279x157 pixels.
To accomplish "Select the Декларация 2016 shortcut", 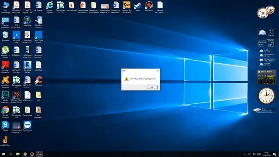I will pyautogui.click(x=17, y=112).
